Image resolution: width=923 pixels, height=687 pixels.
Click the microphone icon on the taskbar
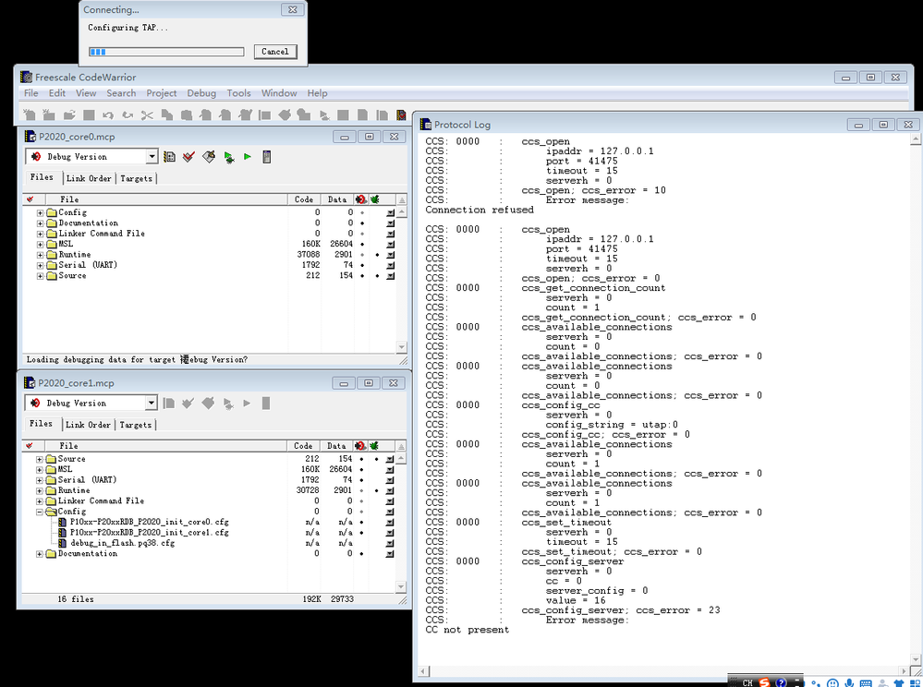pos(849,681)
